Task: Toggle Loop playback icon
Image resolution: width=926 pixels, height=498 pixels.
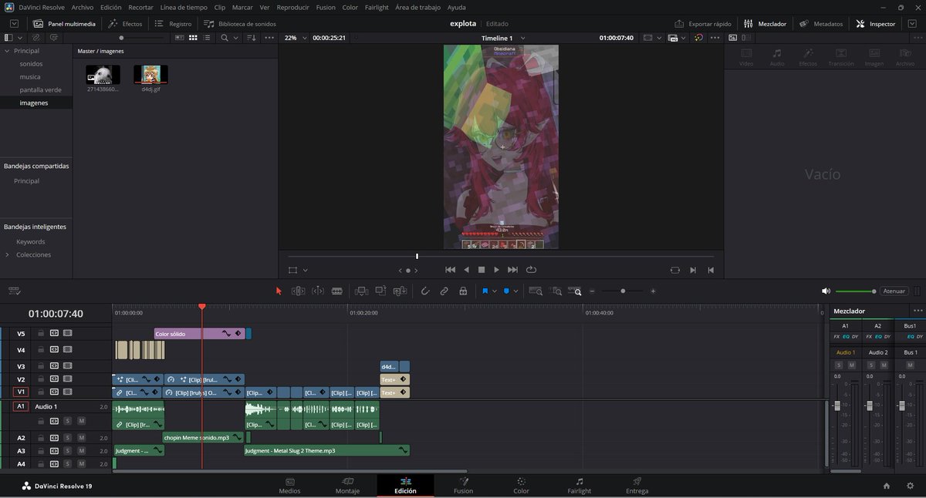Action: coord(531,270)
